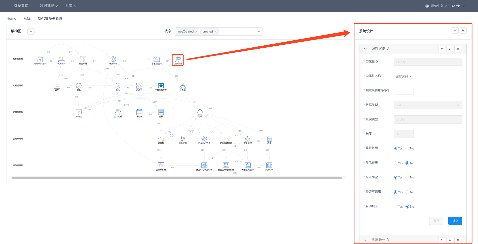Select the 机房 node icon
The height and width of the screenshot is (244, 478).
point(269,139)
